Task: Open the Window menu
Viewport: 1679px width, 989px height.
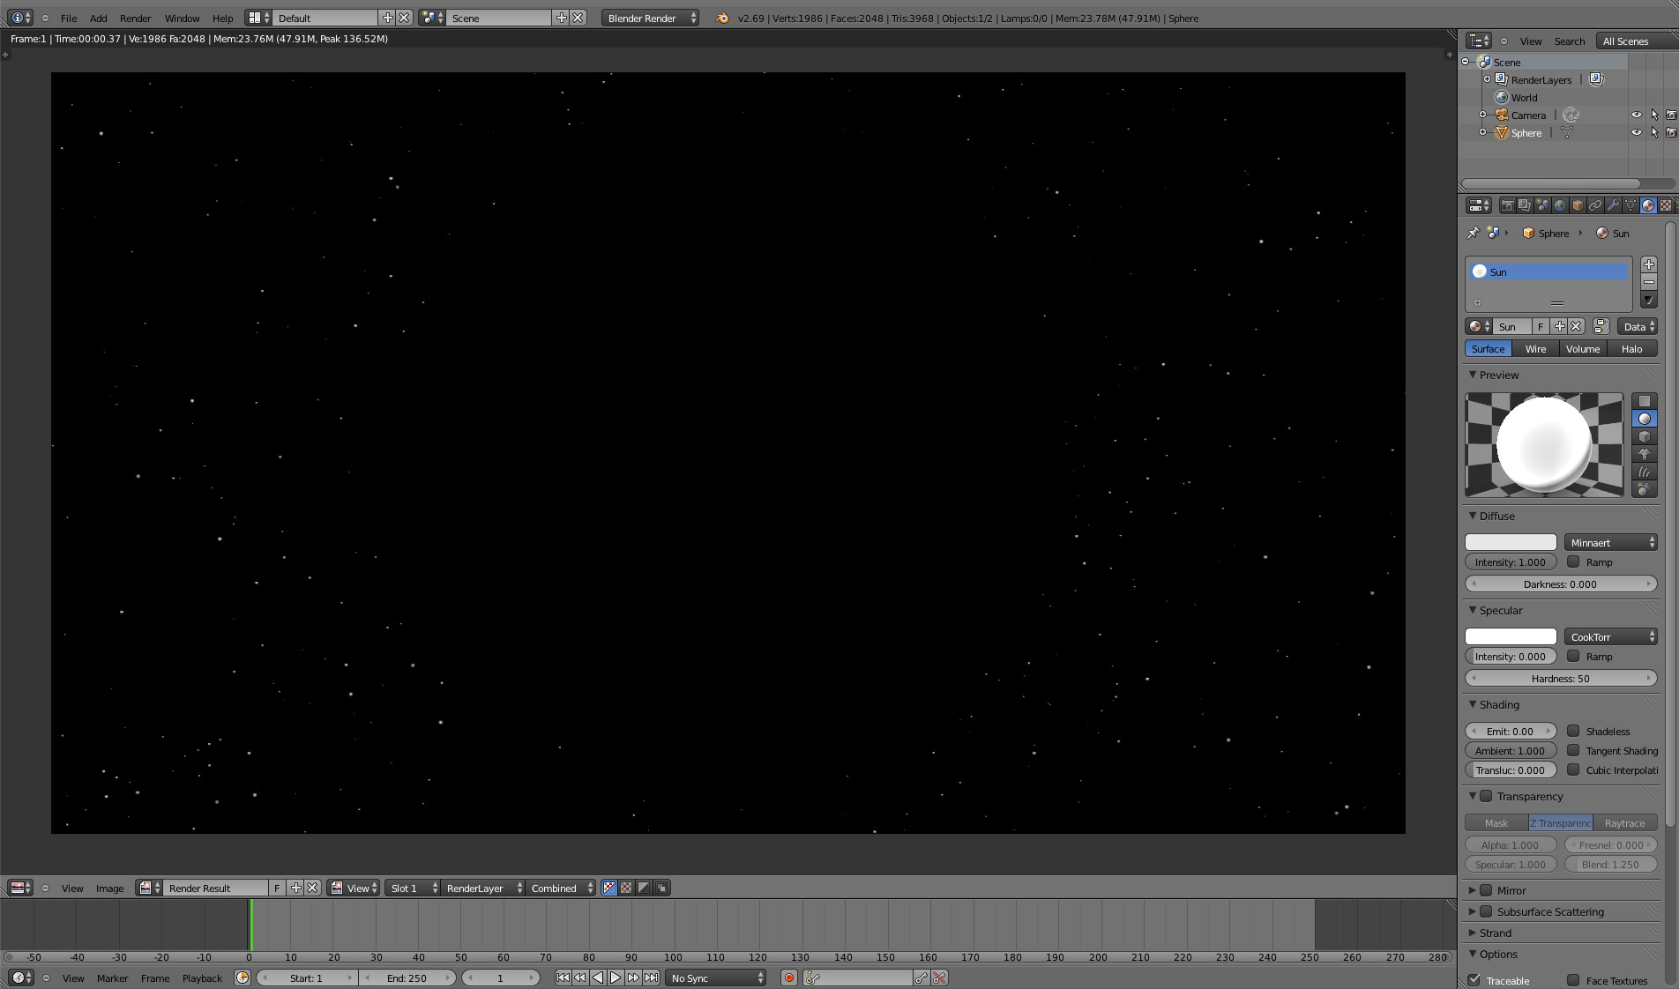Action: pos(183,18)
